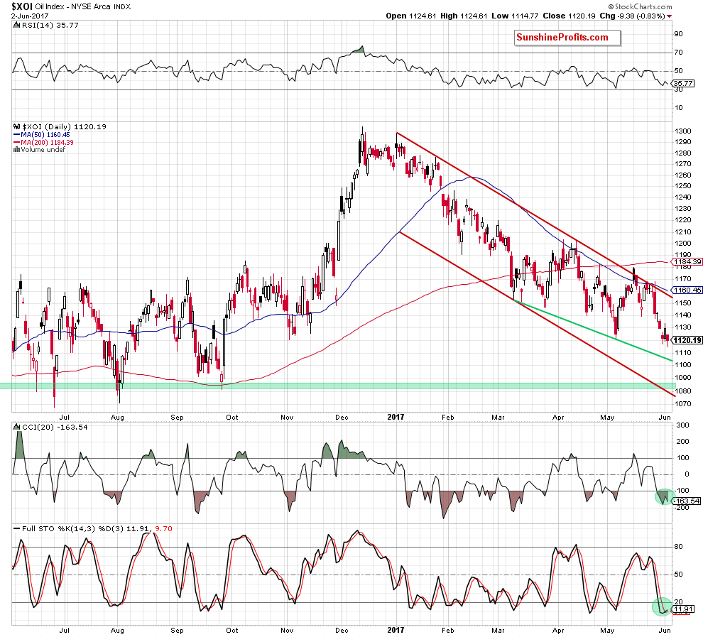This screenshot has height=637, width=703.
Task: Click the RSI(14) indicator icon
Action: 16,26
